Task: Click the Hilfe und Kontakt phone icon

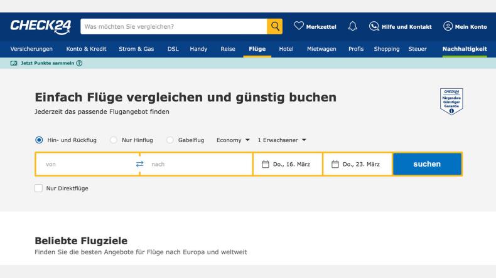Action: pos(374,26)
